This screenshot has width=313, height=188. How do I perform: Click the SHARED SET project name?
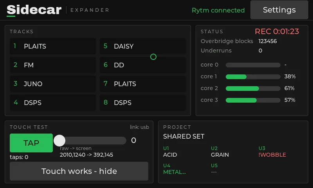coord(183,136)
